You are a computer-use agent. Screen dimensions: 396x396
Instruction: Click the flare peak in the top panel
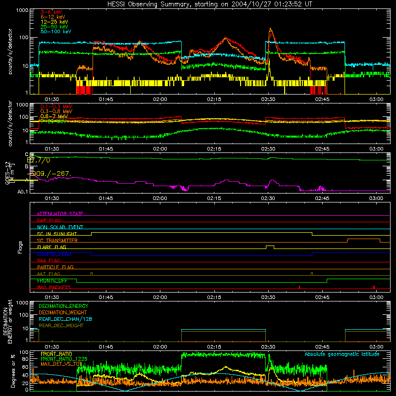[270, 29]
